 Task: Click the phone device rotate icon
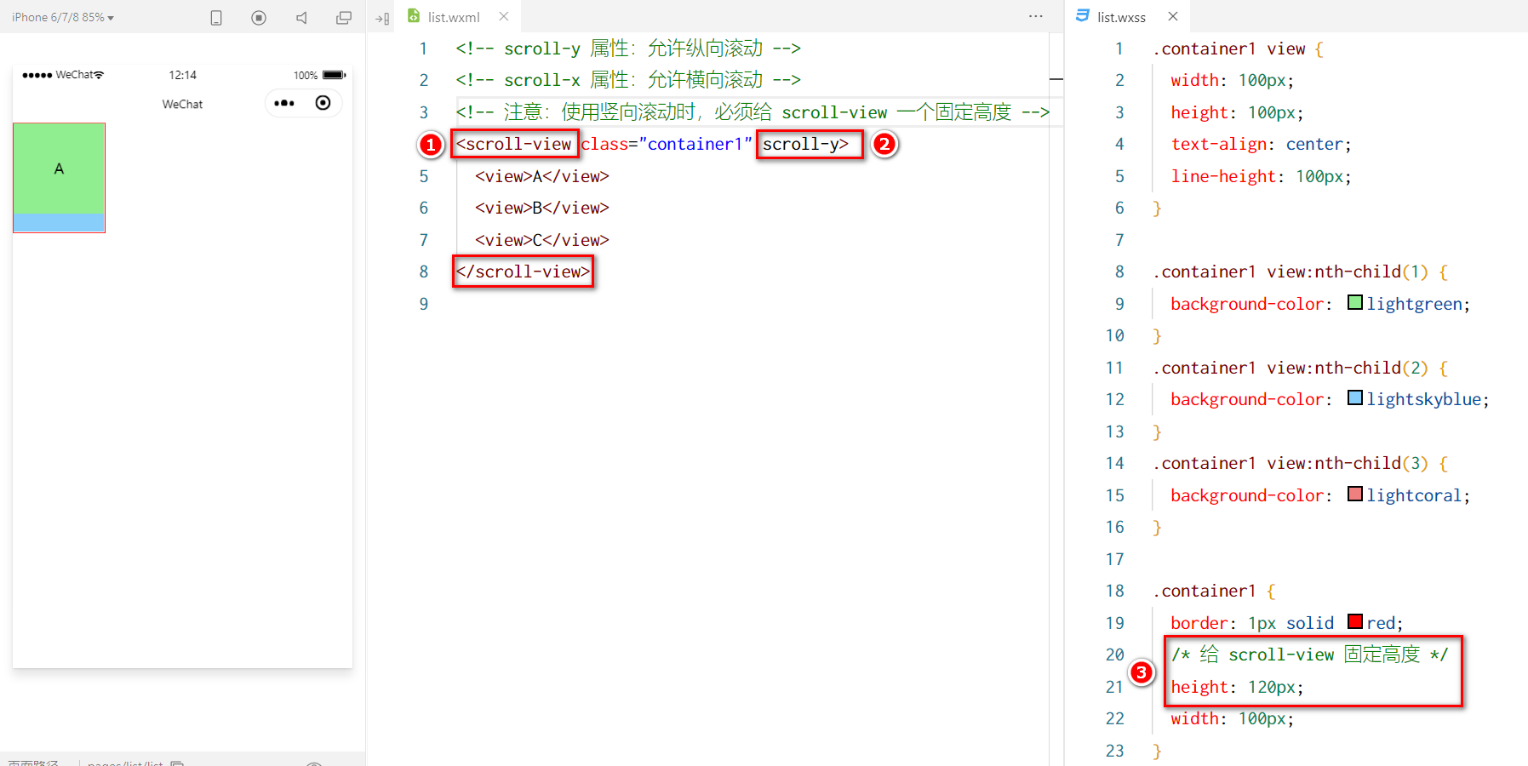tap(216, 18)
